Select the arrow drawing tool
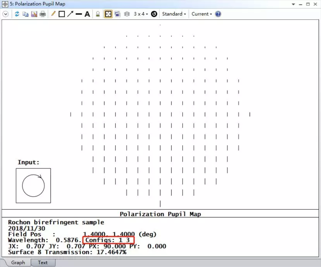The image size is (321, 267). coord(70,14)
